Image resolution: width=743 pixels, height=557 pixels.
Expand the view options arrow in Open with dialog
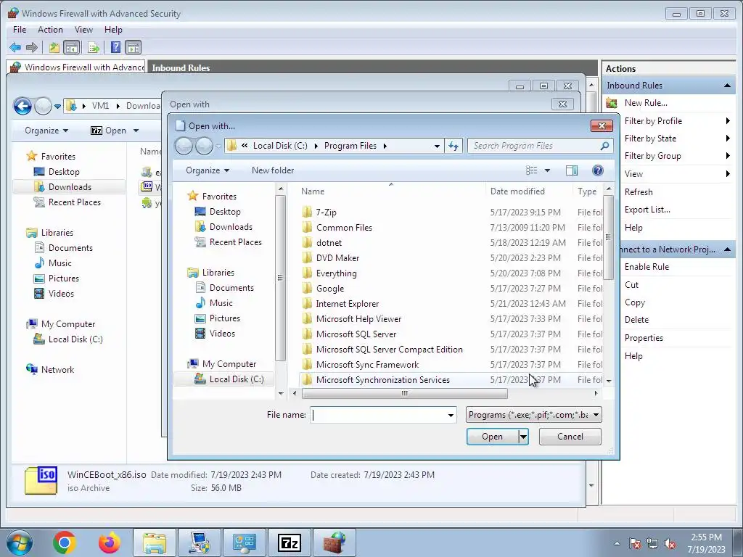click(547, 170)
